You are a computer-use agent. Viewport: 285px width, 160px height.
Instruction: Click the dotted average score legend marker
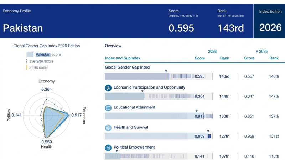tap(27, 61)
